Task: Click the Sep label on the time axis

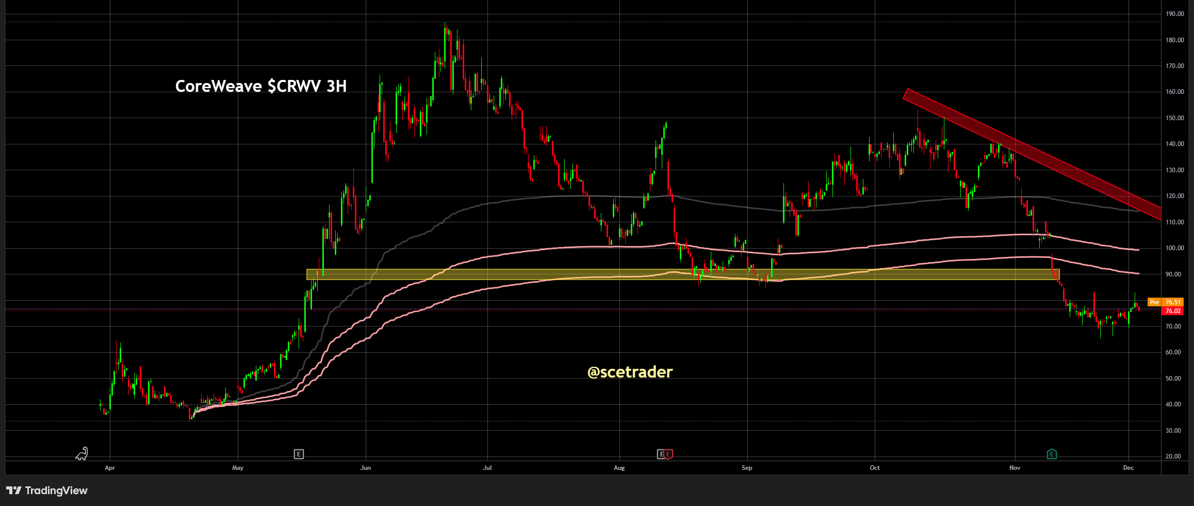Action: coord(747,468)
